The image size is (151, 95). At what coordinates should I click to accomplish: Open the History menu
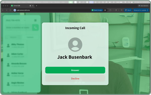[30, 2]
